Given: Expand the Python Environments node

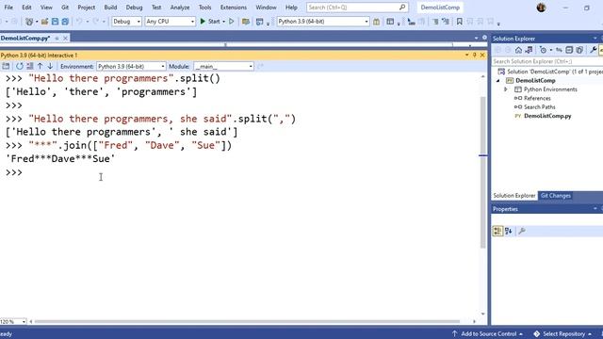Looking at the screenshot, I should (x=506, y=89).
